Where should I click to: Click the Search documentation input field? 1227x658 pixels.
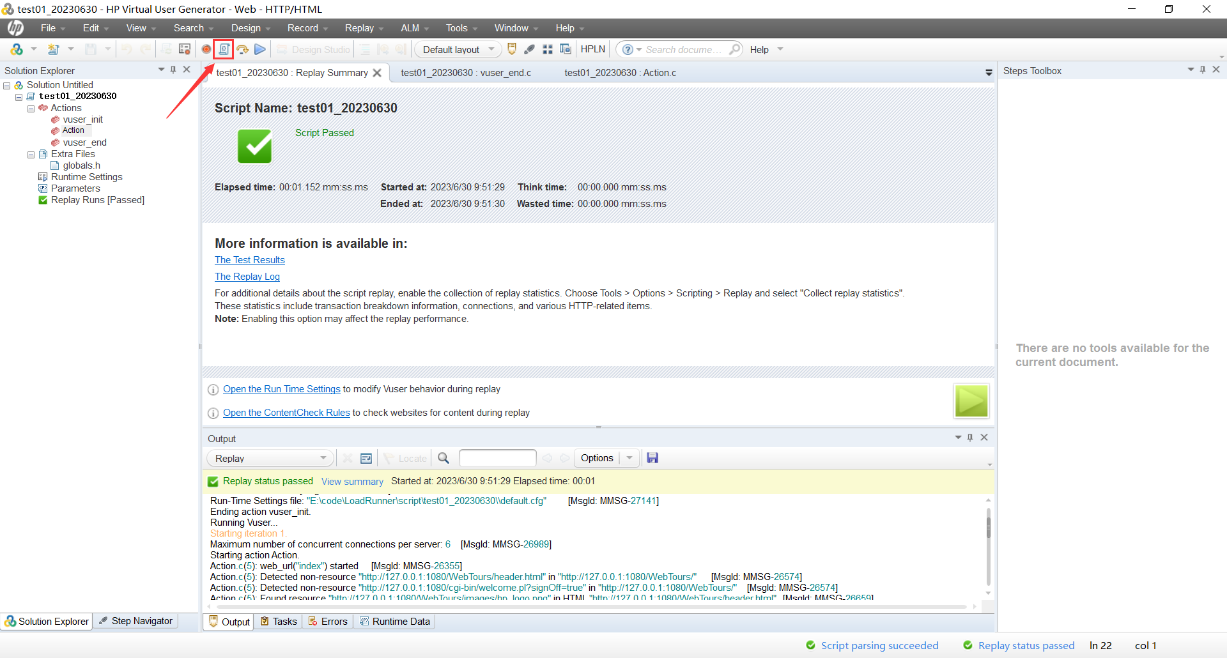[x=685, y=49]
